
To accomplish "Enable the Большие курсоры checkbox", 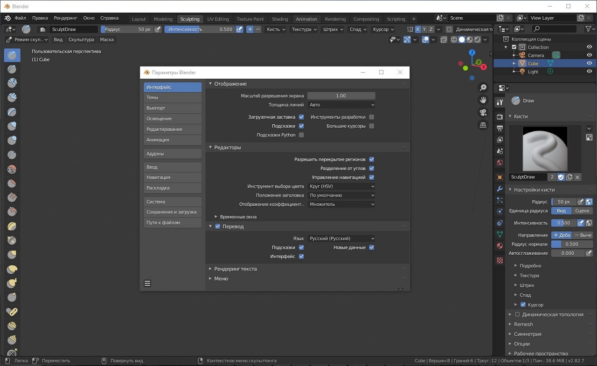I will 372,126.
